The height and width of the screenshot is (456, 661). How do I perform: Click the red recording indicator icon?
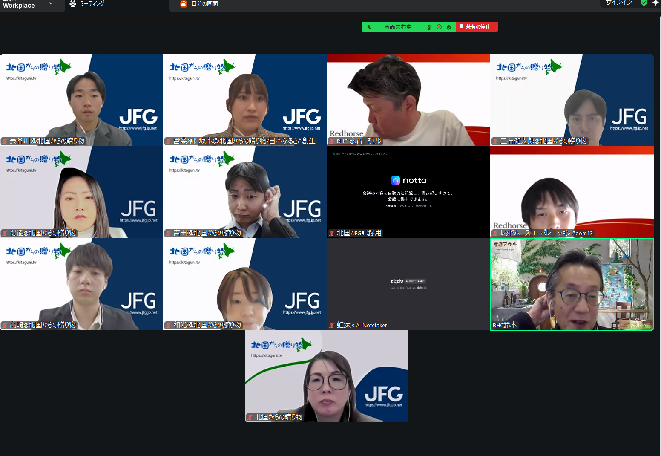[x=439, y=27]
